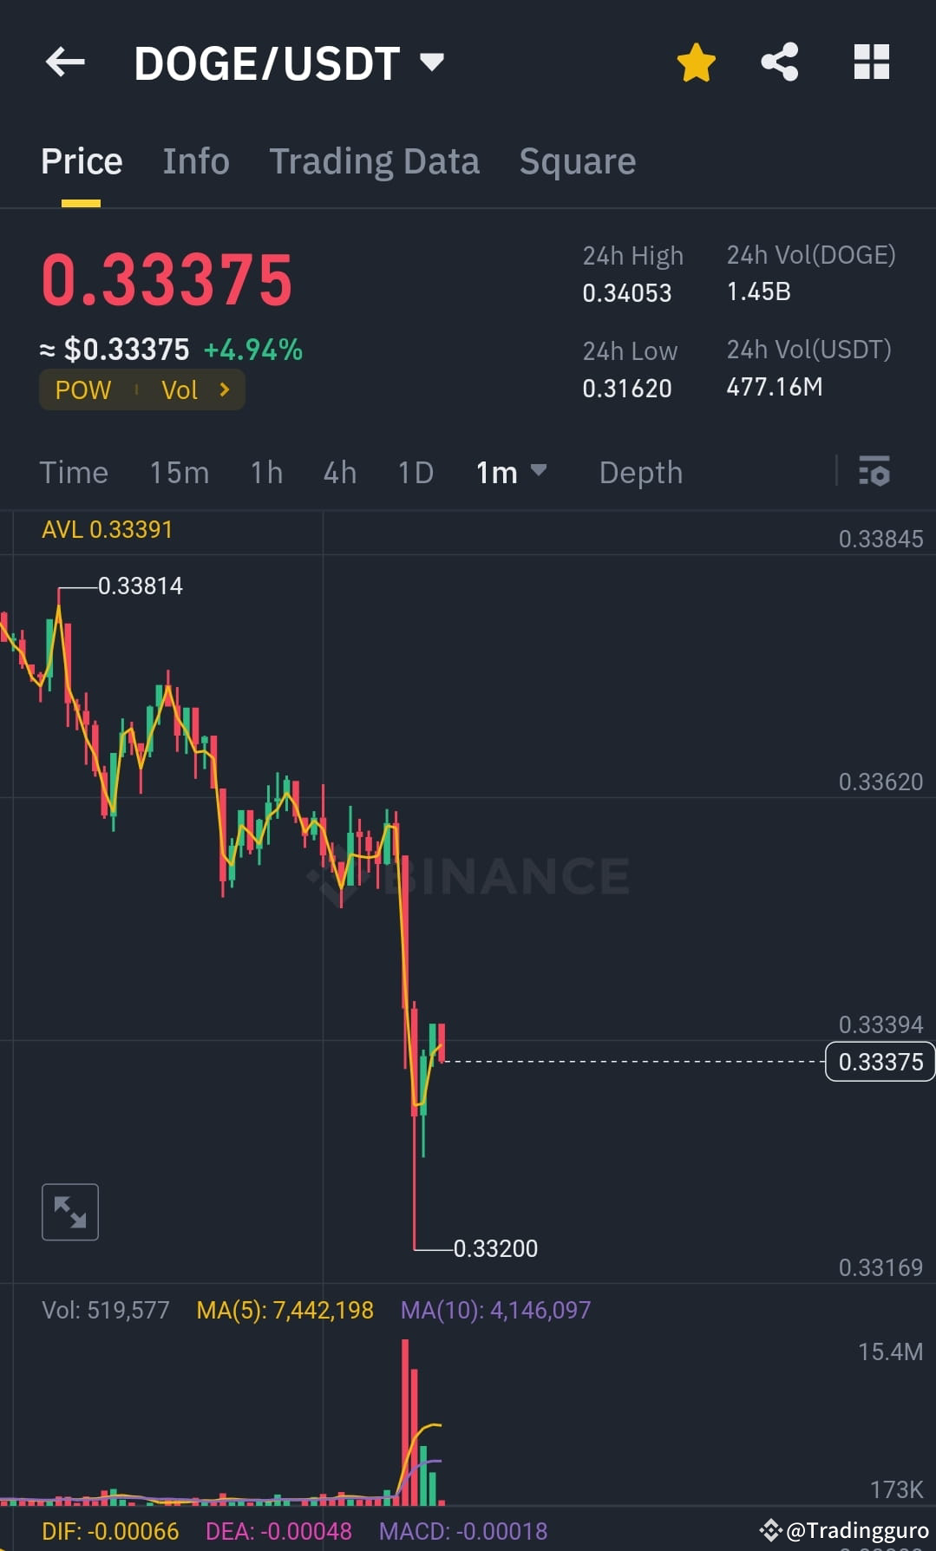This screenshot has height=1551, width=936.
Task: Select the Info section
Action: coord(195,161)
